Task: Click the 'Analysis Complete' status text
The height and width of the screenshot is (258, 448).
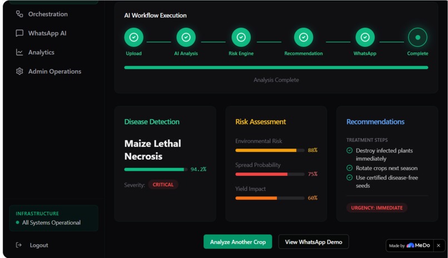Action: [276, 80]
